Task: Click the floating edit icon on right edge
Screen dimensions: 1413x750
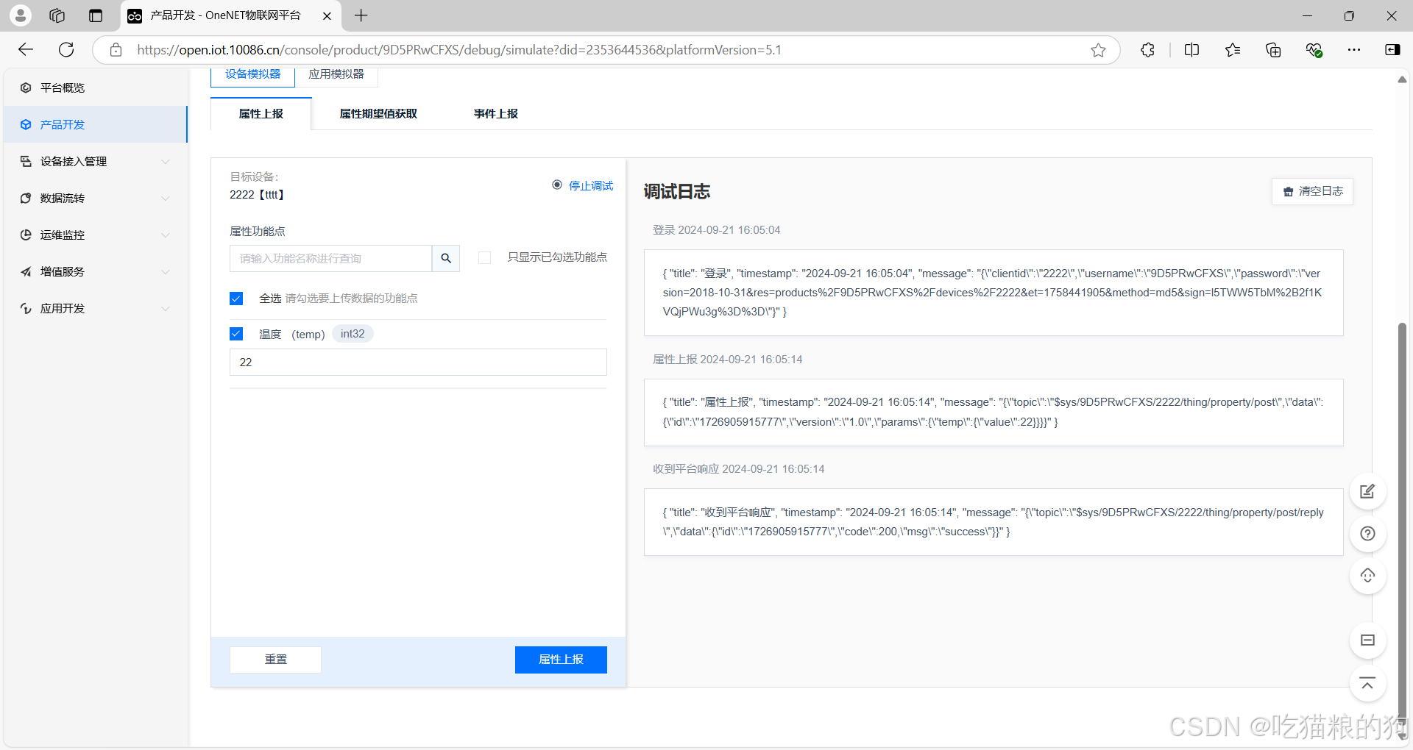Action: point(1367,491)
